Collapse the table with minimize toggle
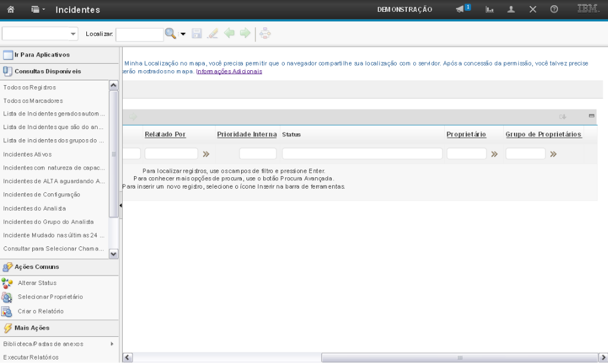This screenshot has width=608, height=363. tap(592, 116)
